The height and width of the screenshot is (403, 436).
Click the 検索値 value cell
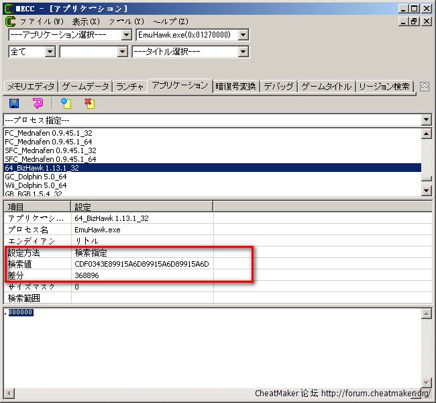click(142, 264)
